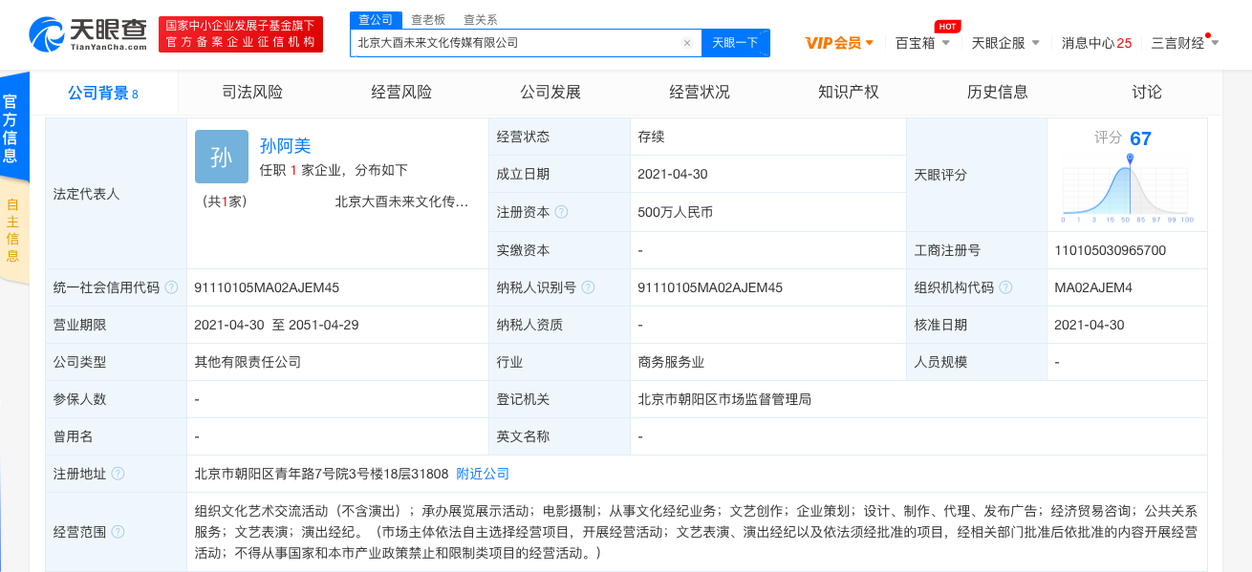1252x572 pixels.
Task: Click help icon next to 注册资本
Action: [561, 212]
